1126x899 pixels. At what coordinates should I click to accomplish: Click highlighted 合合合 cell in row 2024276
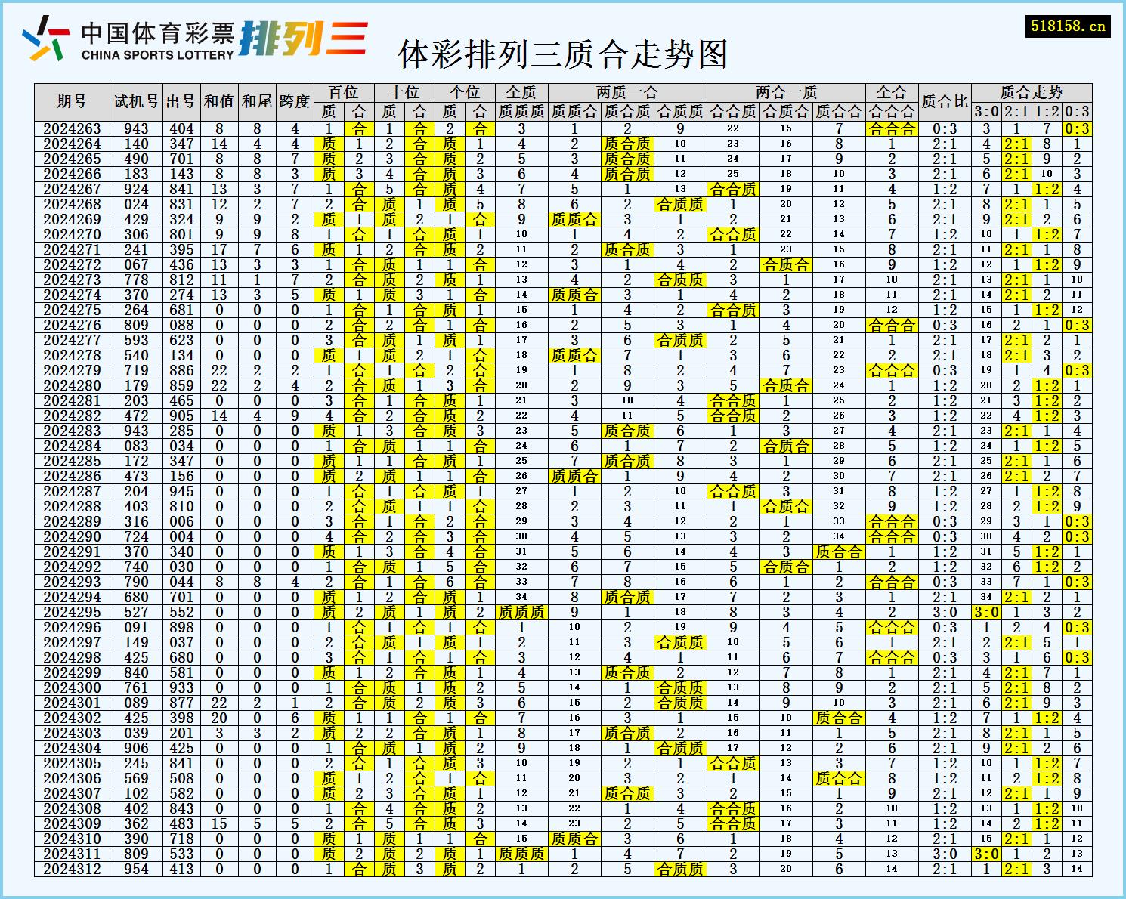pos(892,326)
